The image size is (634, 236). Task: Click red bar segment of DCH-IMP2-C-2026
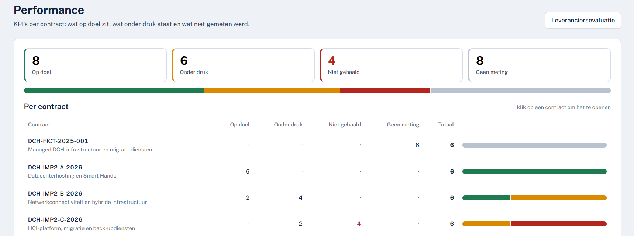point(559,224)
